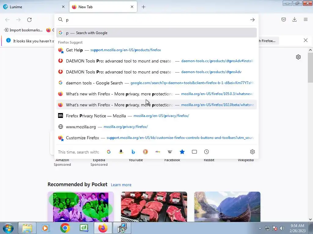Click the page vertical scrollbar thumb
This screenshot has height=234, width=313.
coord(310,68)
